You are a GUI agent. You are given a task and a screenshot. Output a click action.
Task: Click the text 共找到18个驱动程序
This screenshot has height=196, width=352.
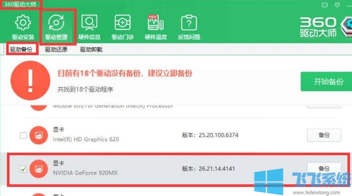85,90
